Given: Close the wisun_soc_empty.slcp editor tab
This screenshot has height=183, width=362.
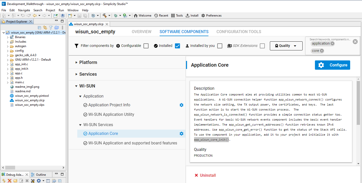Looking at the screenshot, I should pos(107,24).
